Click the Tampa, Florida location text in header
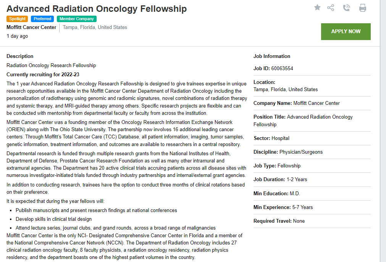Image resolution: width=386 pixels, height=262 pixels. (95, 27)
